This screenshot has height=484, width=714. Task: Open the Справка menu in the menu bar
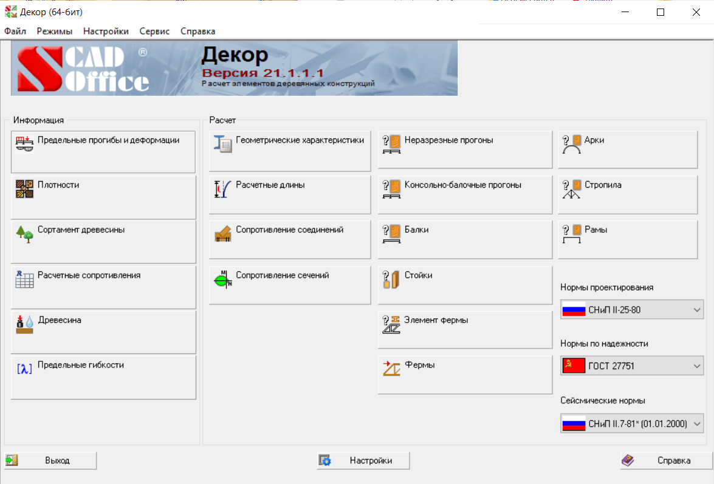tap(197, 32)
